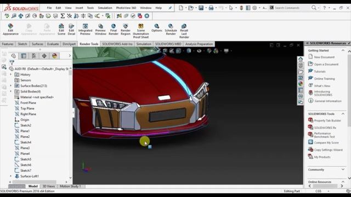Click the Save icon in toolbar

pyautogui.click(x=201, y=8)
